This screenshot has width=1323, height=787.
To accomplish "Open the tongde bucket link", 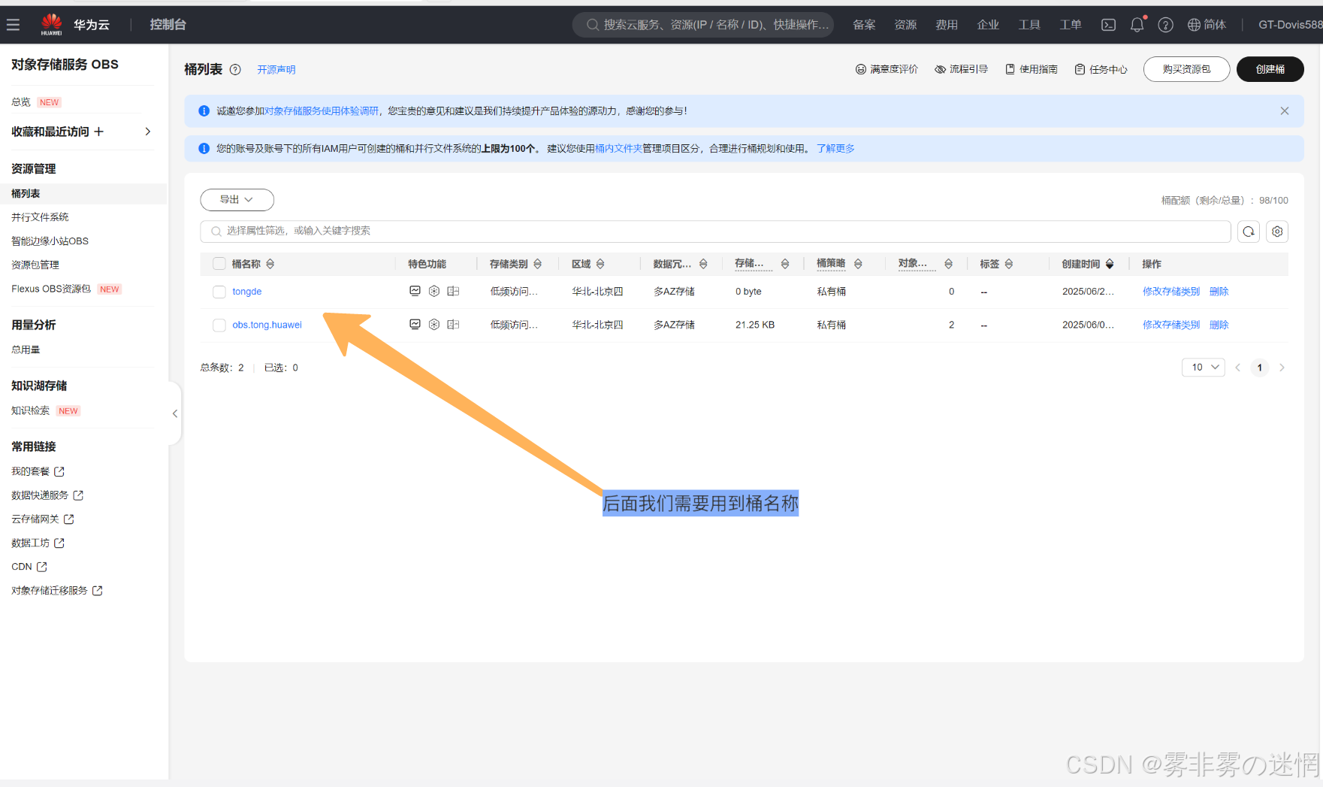I will tap(247, 292).
